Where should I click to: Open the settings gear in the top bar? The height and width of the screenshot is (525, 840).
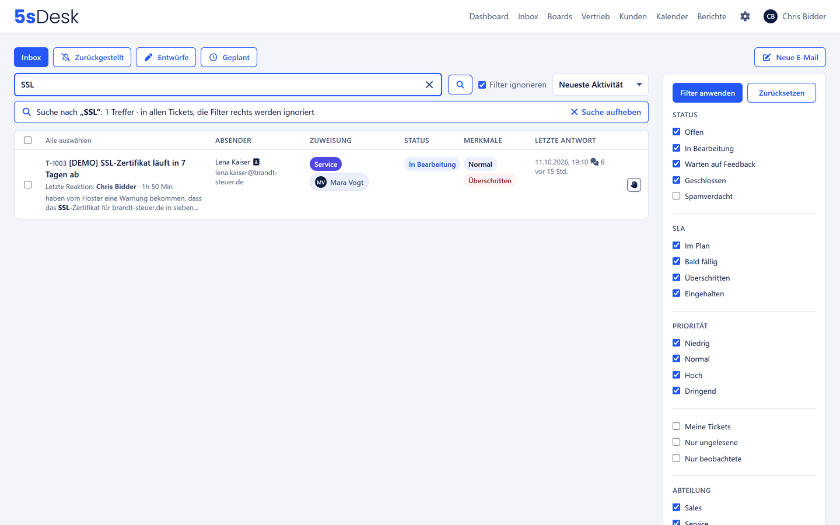click(745, 16)
